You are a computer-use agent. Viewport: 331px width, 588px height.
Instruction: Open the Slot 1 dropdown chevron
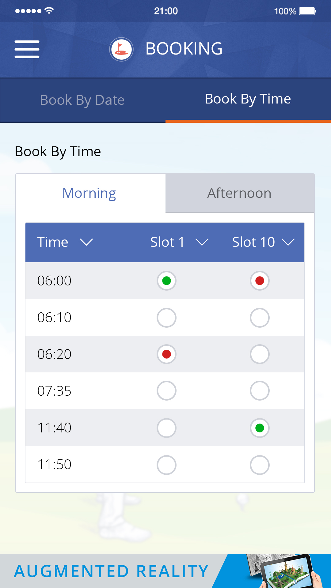pyautogui.click(x=202, y=242)
